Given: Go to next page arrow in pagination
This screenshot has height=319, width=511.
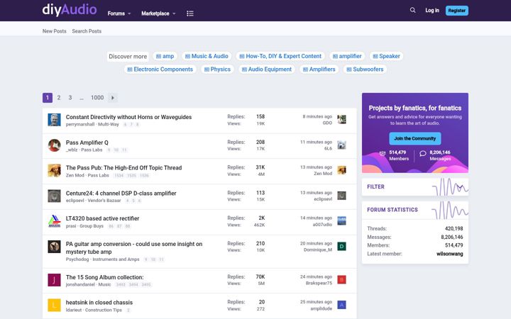Looking at the screenshot, I should (113, 98).
